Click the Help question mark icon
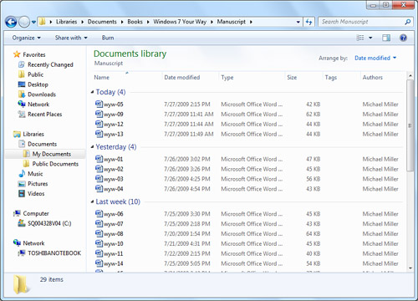 [403, 38]
